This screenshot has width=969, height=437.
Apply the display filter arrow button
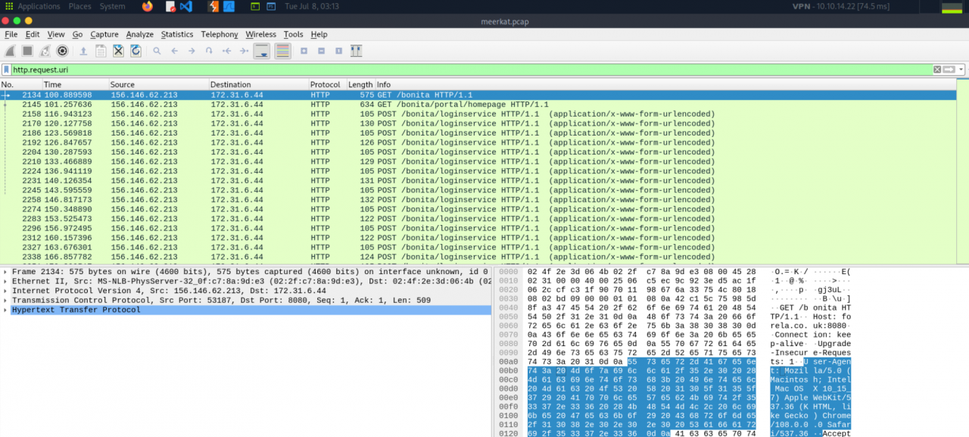[x=949, y=70]
